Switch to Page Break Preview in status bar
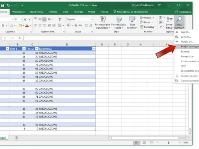 tap(152, 143)
